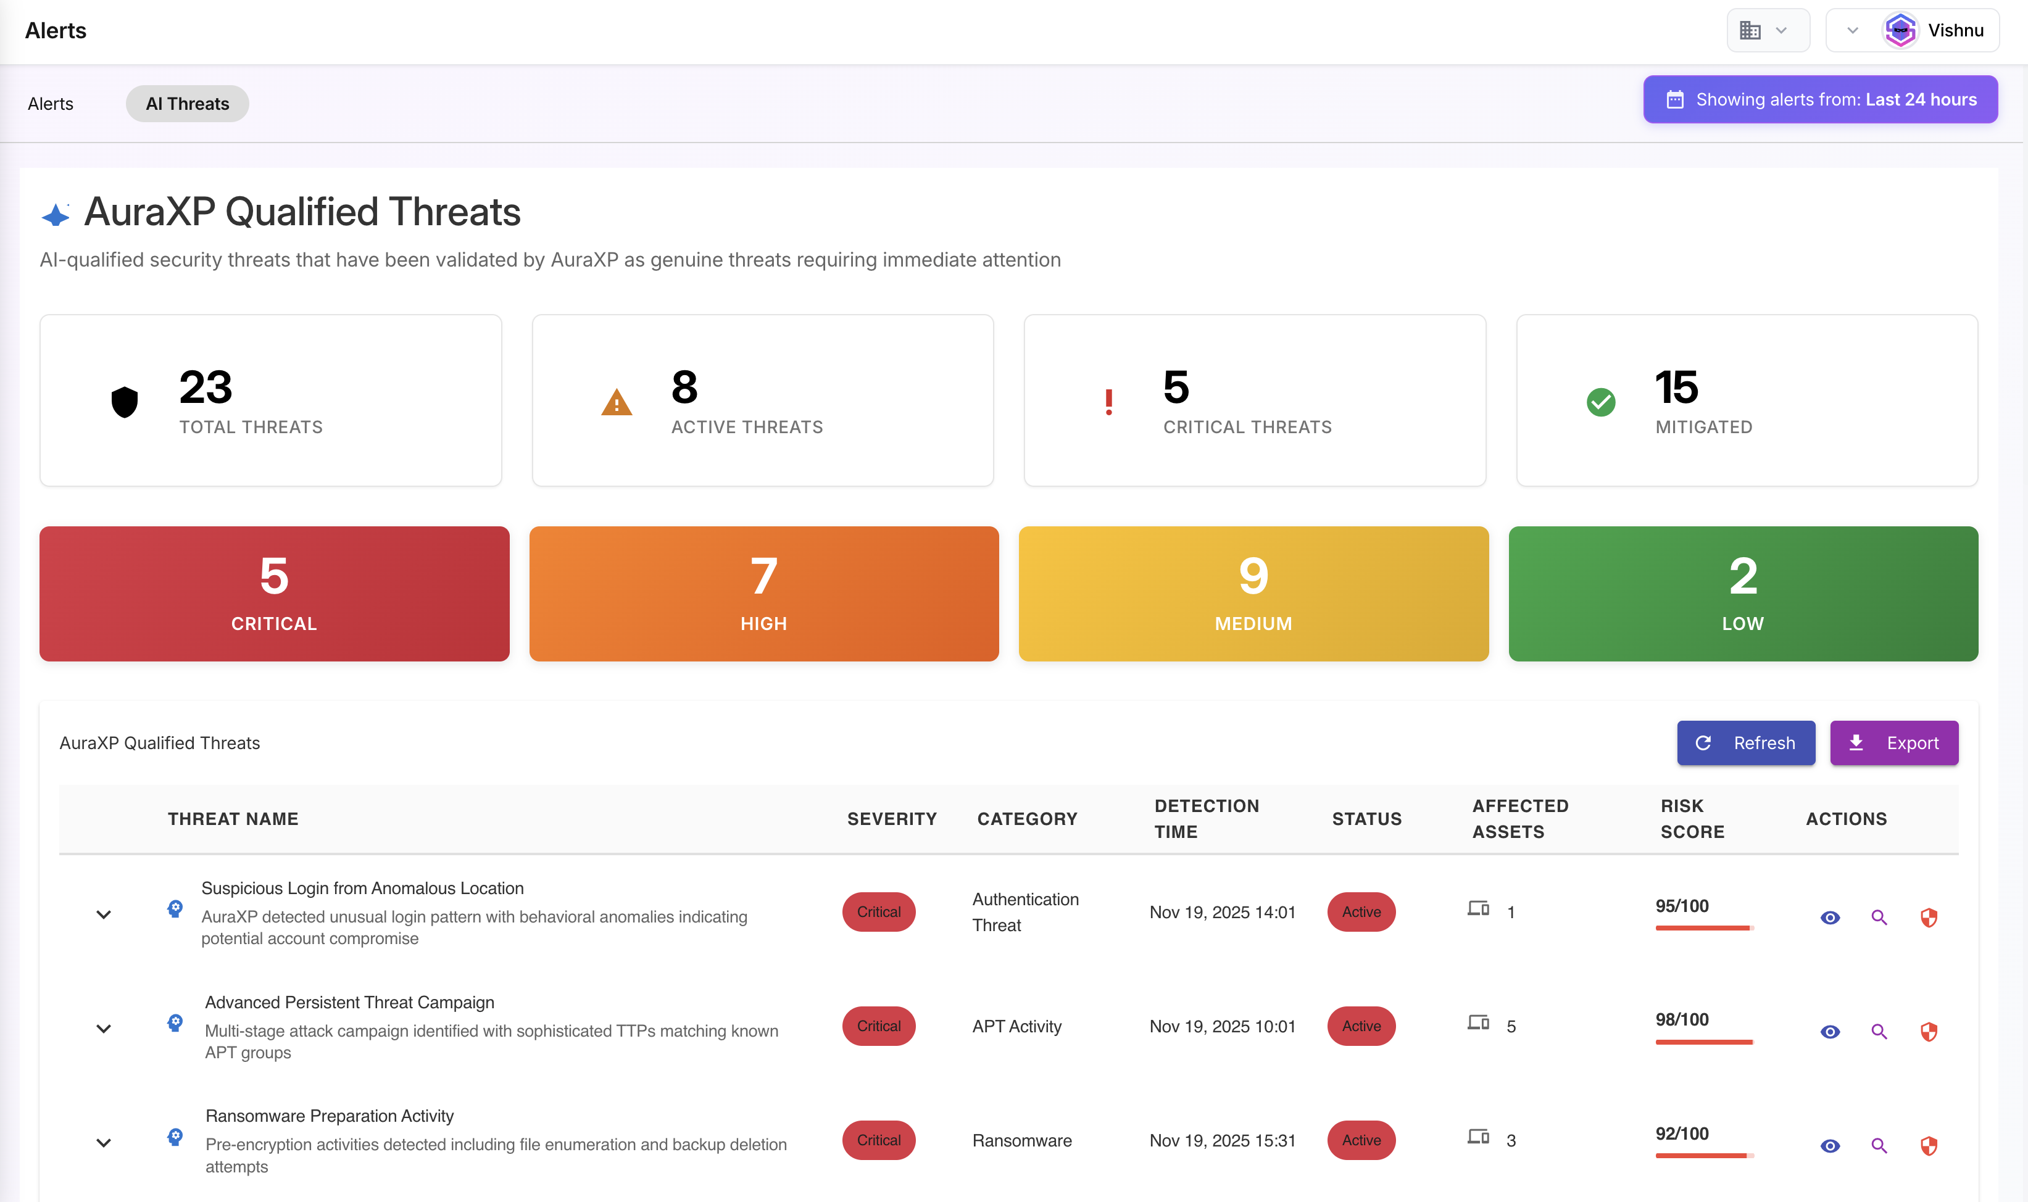The image size is (2028, 1202).
Task: Click devices icon in Advanced Persistent Threat row
Action: point(1478,1023)
